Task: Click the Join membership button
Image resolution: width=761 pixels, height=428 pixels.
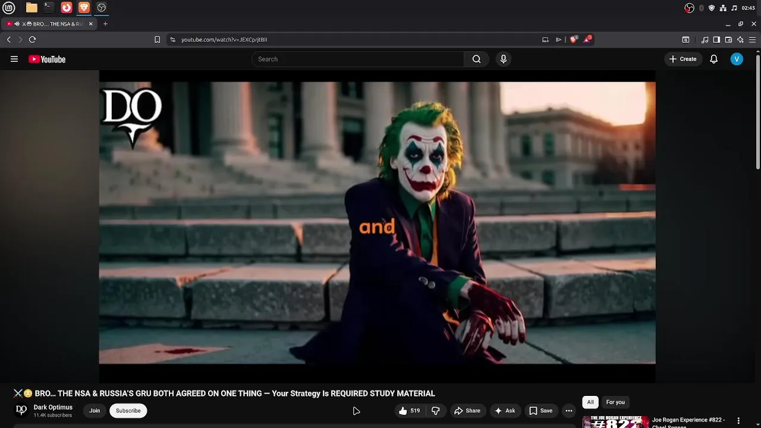Action: click(x=95, y=411)
